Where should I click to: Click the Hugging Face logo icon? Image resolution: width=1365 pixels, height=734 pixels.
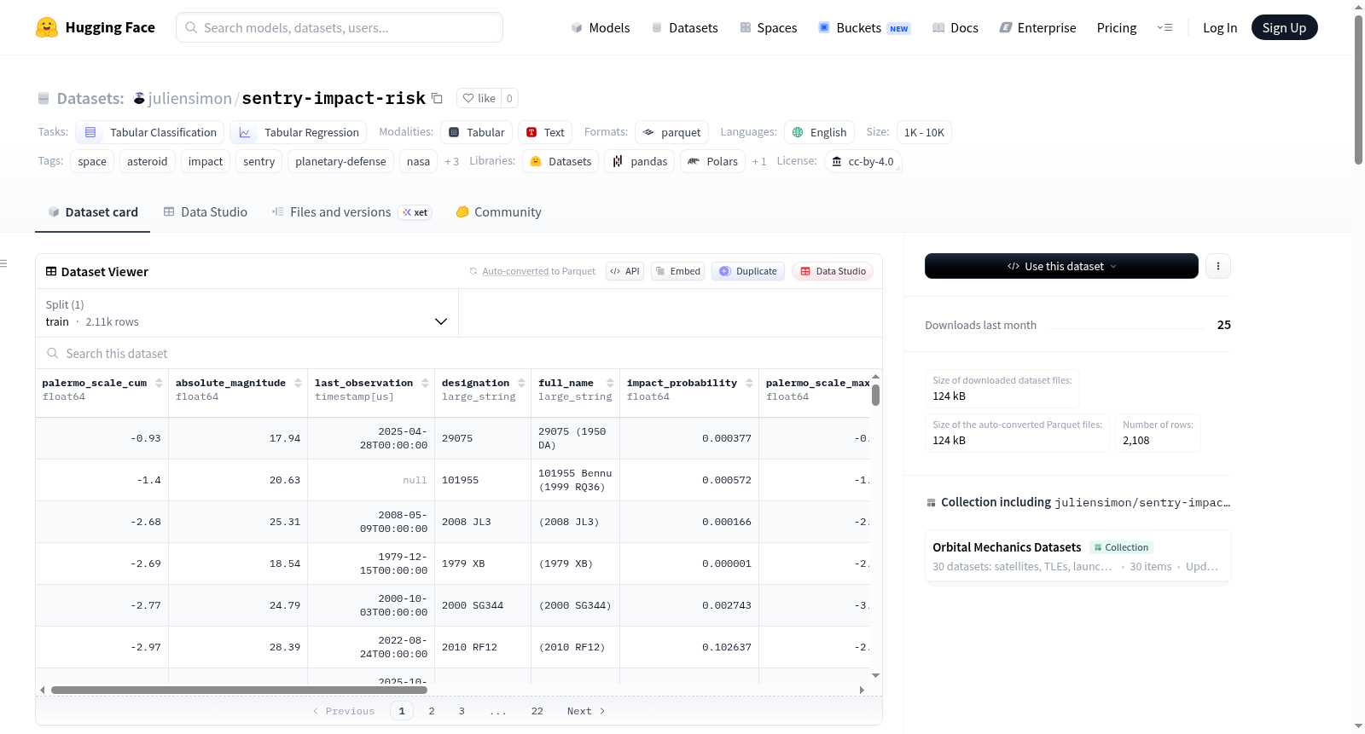[x=47, y=27]
